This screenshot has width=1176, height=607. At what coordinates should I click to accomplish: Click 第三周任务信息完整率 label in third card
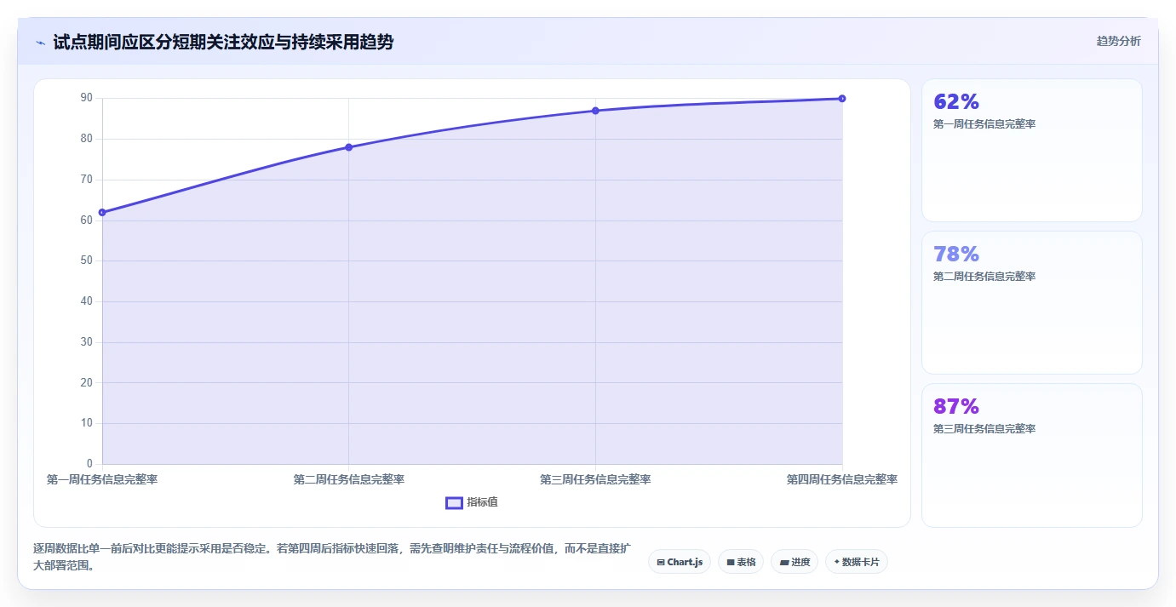coord(984,429)
